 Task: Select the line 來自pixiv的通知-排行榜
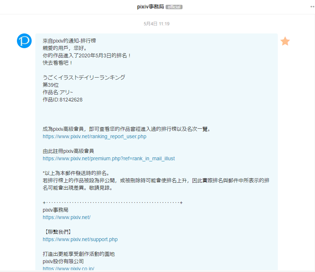pyautogui.click(x=69, y=41)
